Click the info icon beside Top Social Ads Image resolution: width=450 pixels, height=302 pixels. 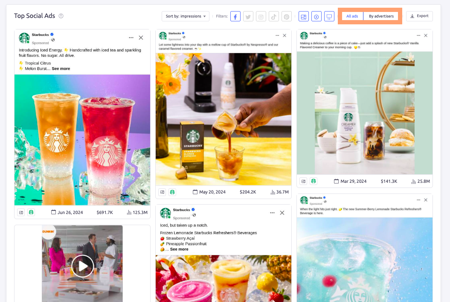pyautogui.click(x=61, y=15)
